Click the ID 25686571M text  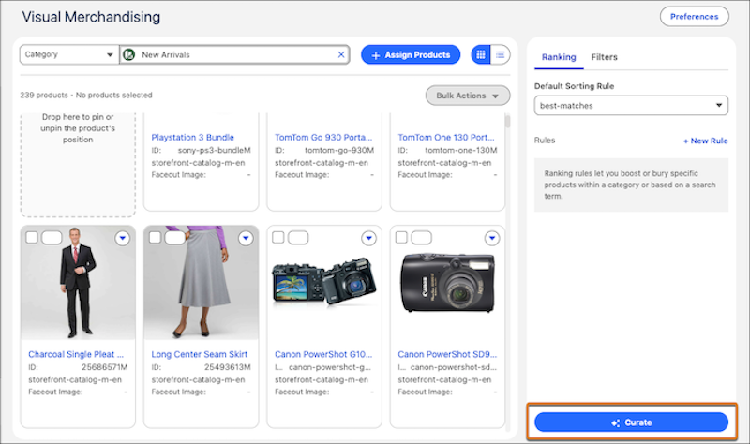tap(104, 367)
